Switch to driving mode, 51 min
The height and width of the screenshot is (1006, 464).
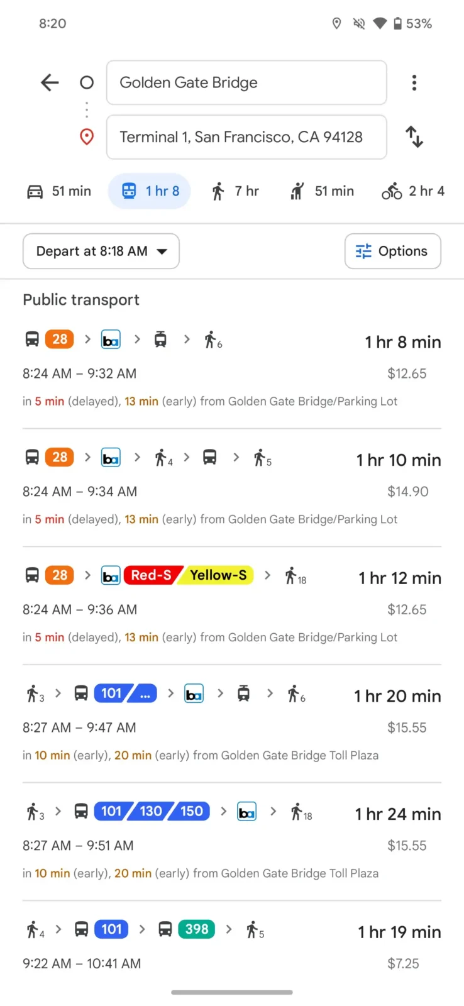(x=59, y=191)
